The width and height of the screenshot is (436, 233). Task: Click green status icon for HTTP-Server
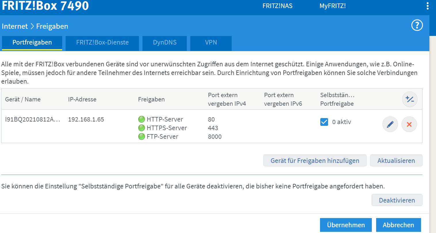pos(142,119)
